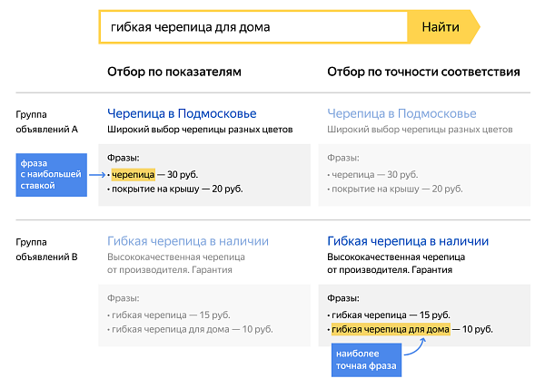Click the blue "фраза с наибольшей ставкой" callout
This screenshot has height=388, width=545.
(x=51, y=173)
